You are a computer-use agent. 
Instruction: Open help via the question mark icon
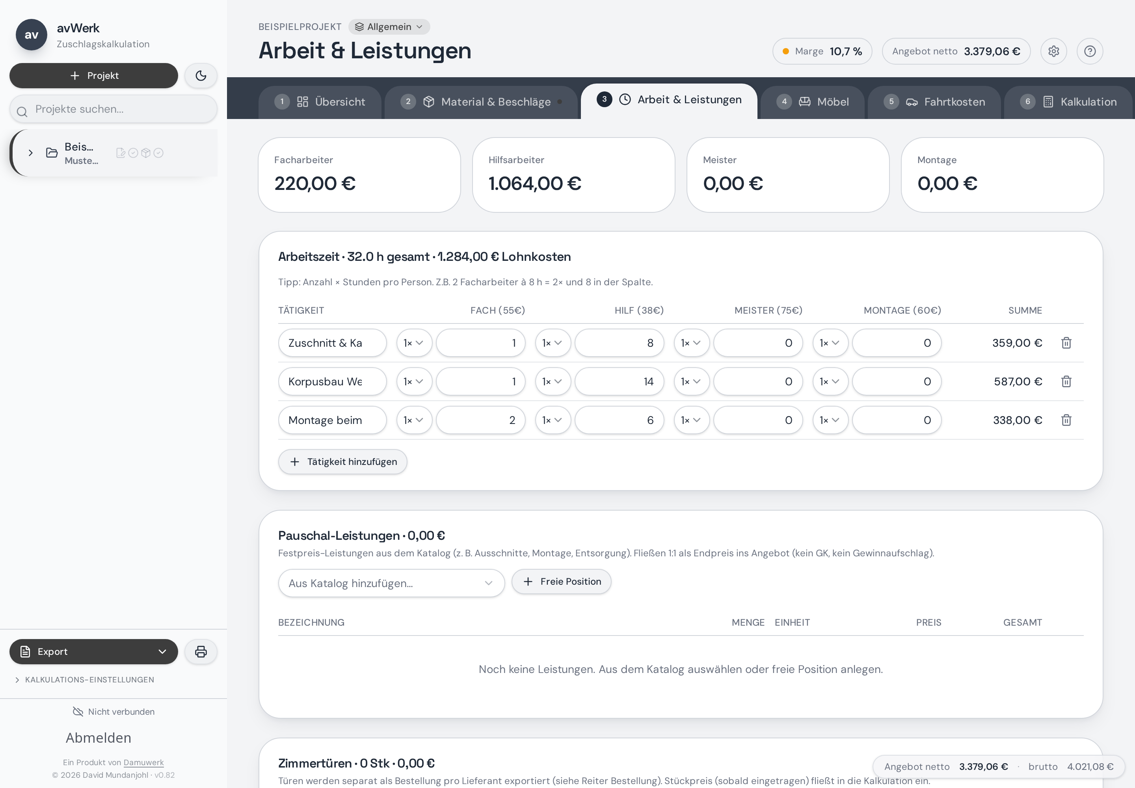click(x=1090, y=51)
